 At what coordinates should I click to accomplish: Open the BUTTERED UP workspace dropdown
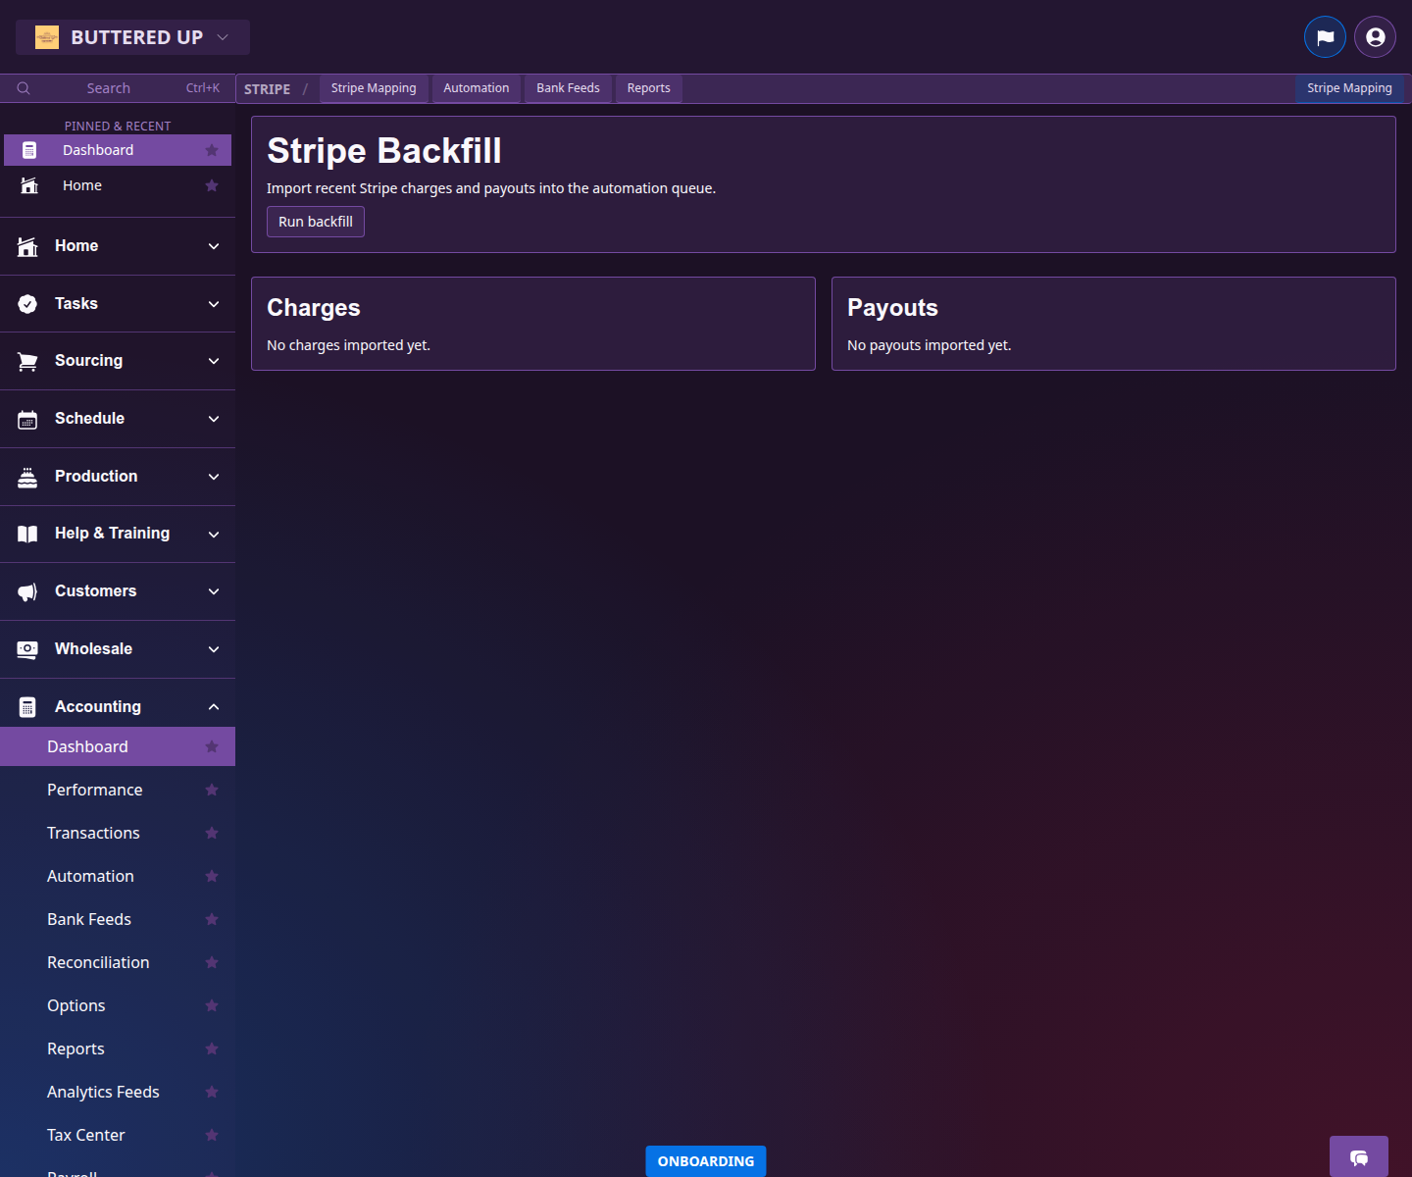tap(132, 36)
